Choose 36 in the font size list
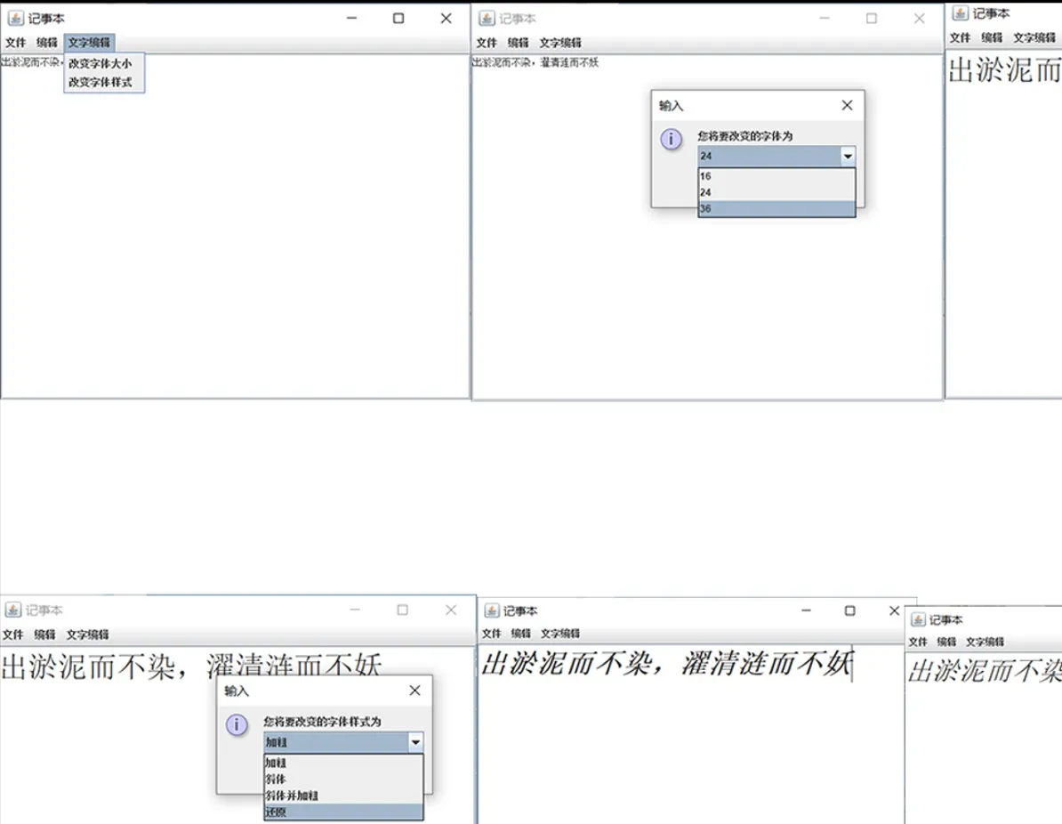Image resolution: width=1062 pixels, height=824 pixels. coord(776,209)
